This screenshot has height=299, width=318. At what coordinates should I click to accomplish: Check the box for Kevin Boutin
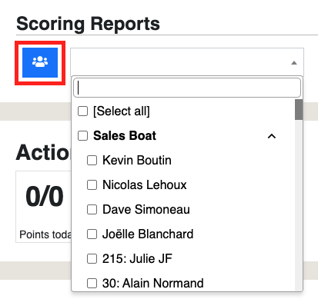(92, 161)
